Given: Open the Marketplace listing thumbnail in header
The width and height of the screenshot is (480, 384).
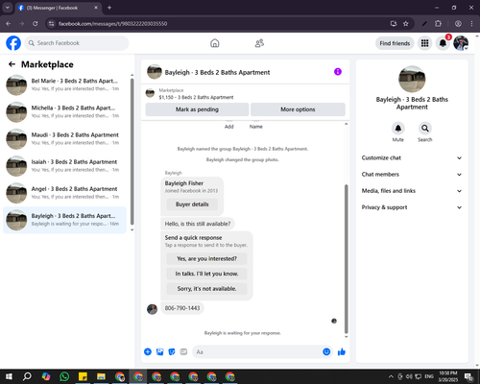Looking at the screenshot, I should tap(150, 93).
